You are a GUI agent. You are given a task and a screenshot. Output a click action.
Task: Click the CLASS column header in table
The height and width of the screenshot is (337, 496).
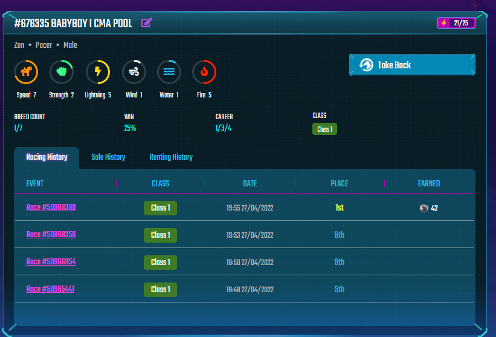(160, 184)
